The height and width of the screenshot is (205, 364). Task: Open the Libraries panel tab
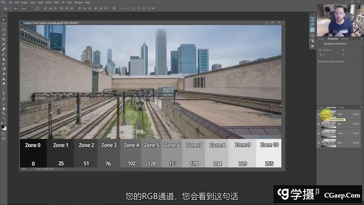(x=345, y=39)
